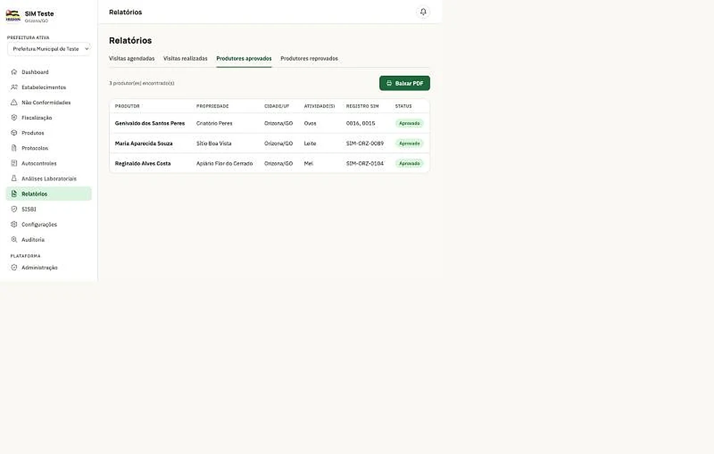Click the Produtor column header
The width and height of the screenshot is (714, 454).
point(127,106)
